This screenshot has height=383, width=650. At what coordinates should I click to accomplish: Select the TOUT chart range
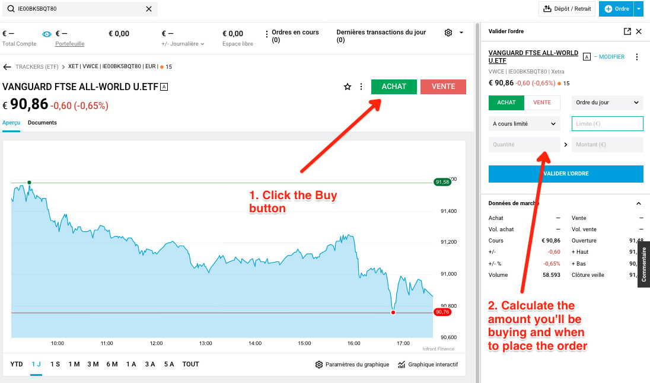191,365
